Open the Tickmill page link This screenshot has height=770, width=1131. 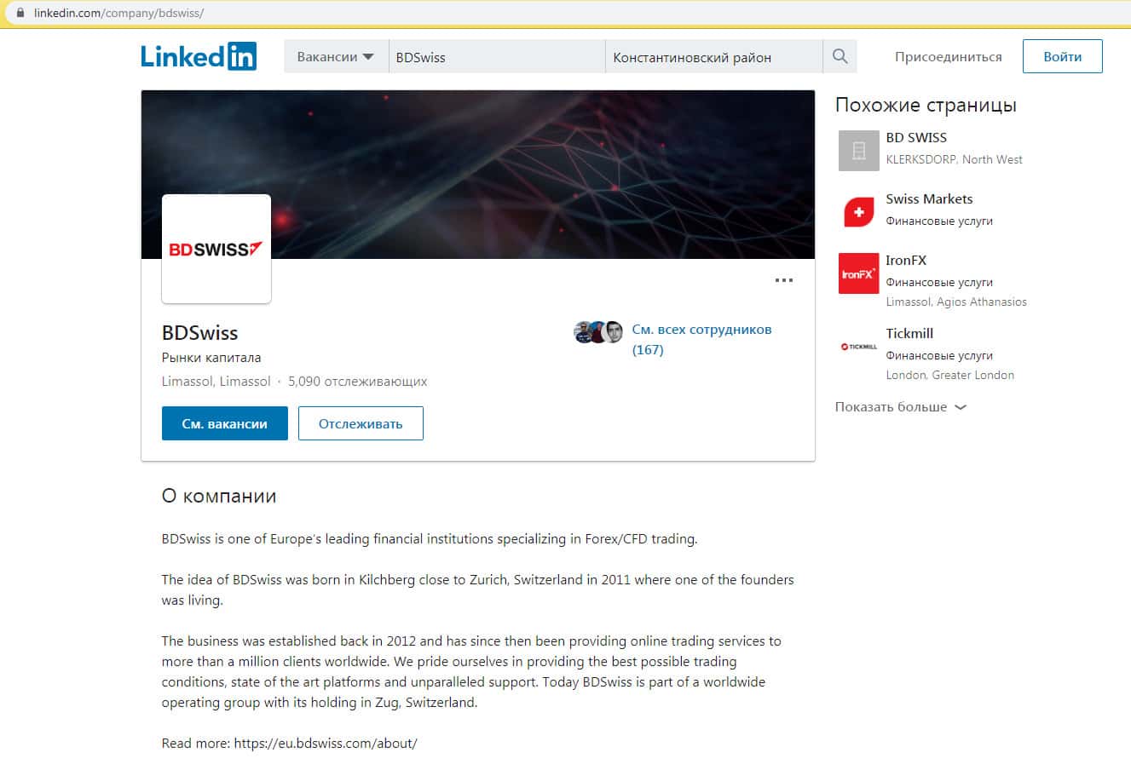pyautogui.click(x=909, y=333)
